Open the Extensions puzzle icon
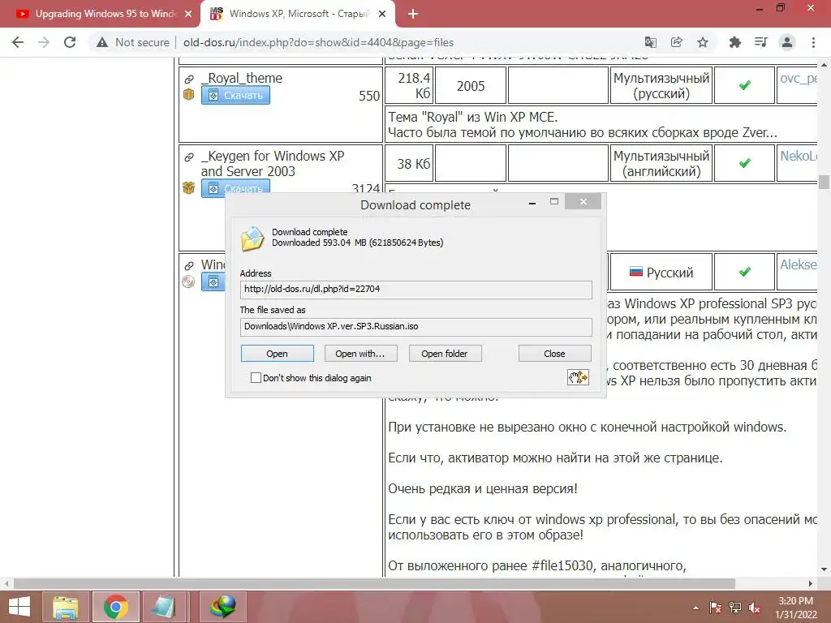Viewport: 831px width, 623px height. point(734,42)
